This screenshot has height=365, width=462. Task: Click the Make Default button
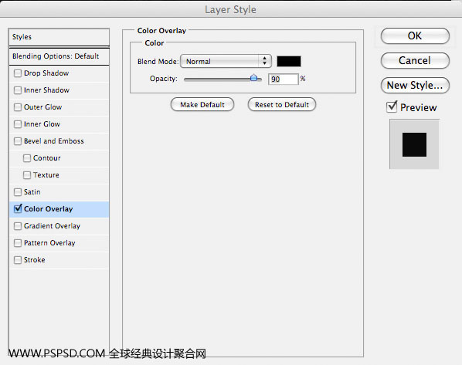(x=202, y=104)
